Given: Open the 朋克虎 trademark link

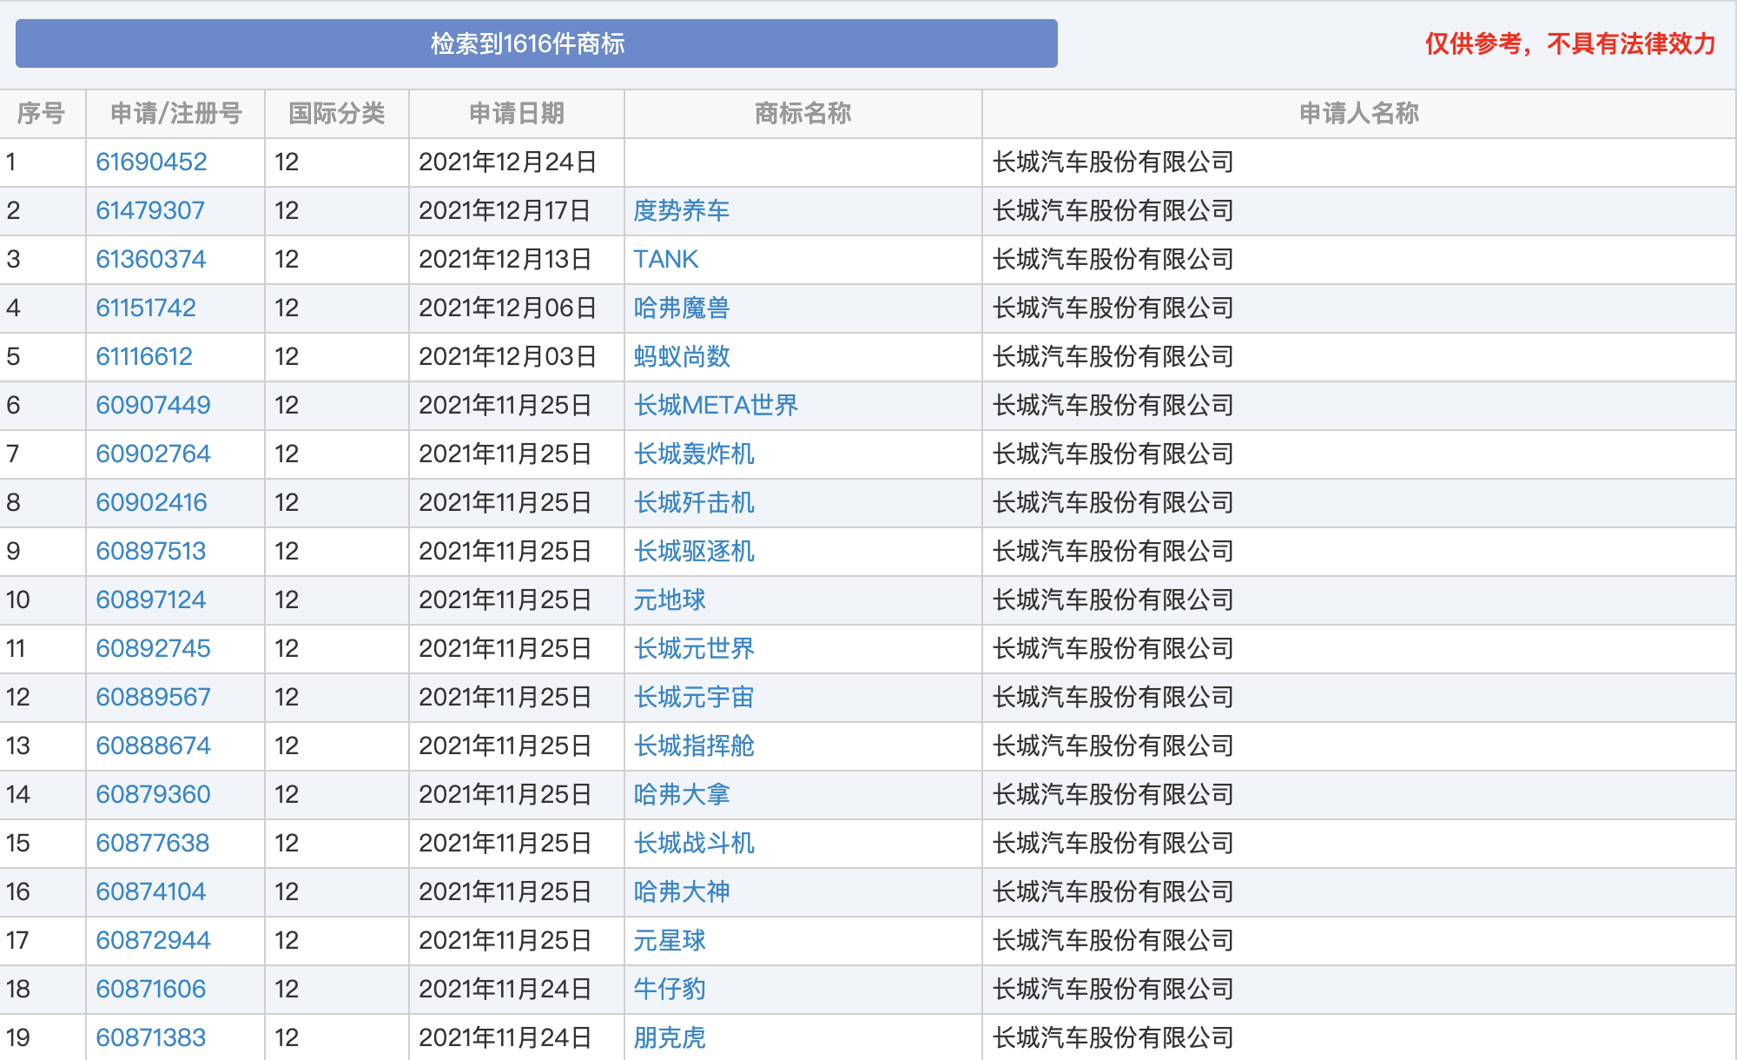Looking at the screenshot, I should pos(670,1037).
